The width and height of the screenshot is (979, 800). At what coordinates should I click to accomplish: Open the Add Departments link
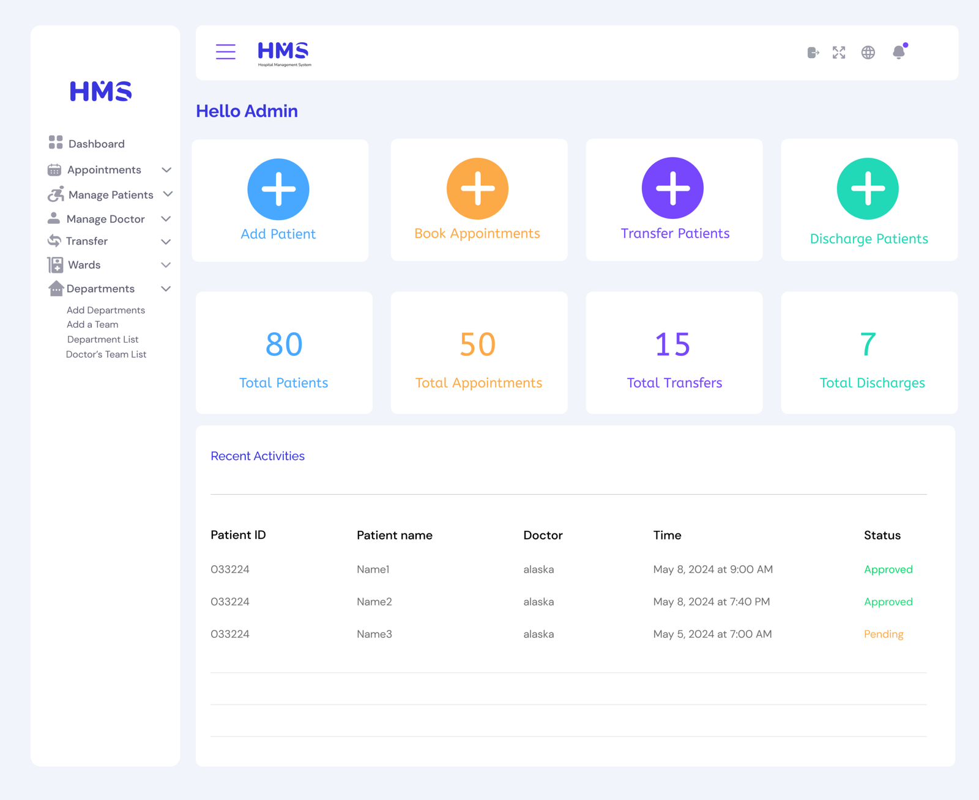(x=106, y=310)
